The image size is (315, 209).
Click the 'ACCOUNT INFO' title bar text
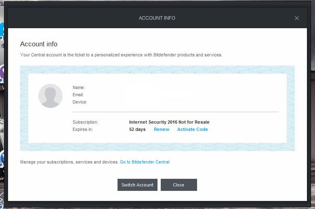point(157,18)
